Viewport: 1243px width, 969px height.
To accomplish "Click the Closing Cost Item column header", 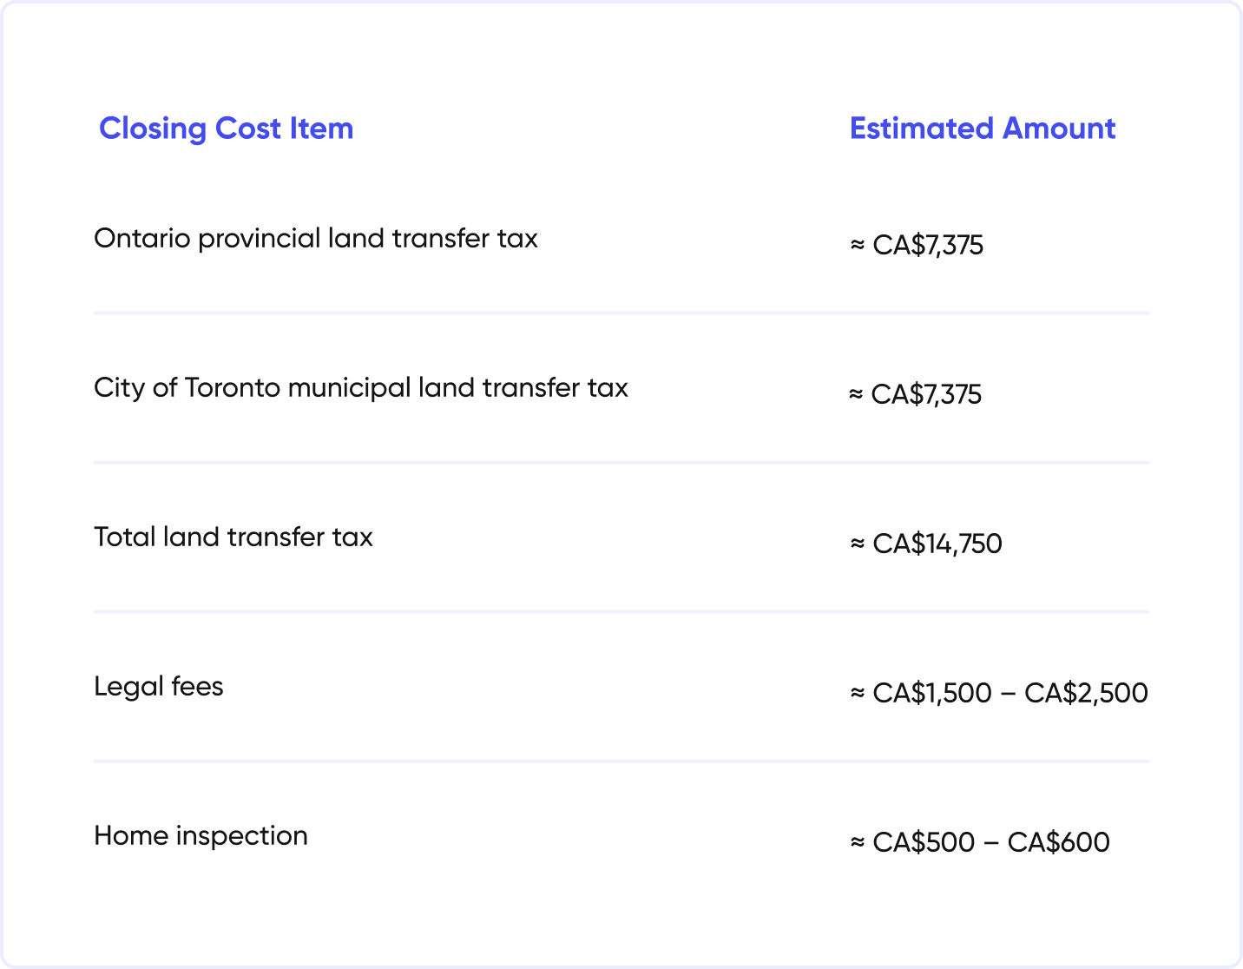I will coord(226,129).
